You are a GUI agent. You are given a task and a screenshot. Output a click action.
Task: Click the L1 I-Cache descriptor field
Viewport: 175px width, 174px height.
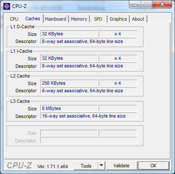pos(89,66)
